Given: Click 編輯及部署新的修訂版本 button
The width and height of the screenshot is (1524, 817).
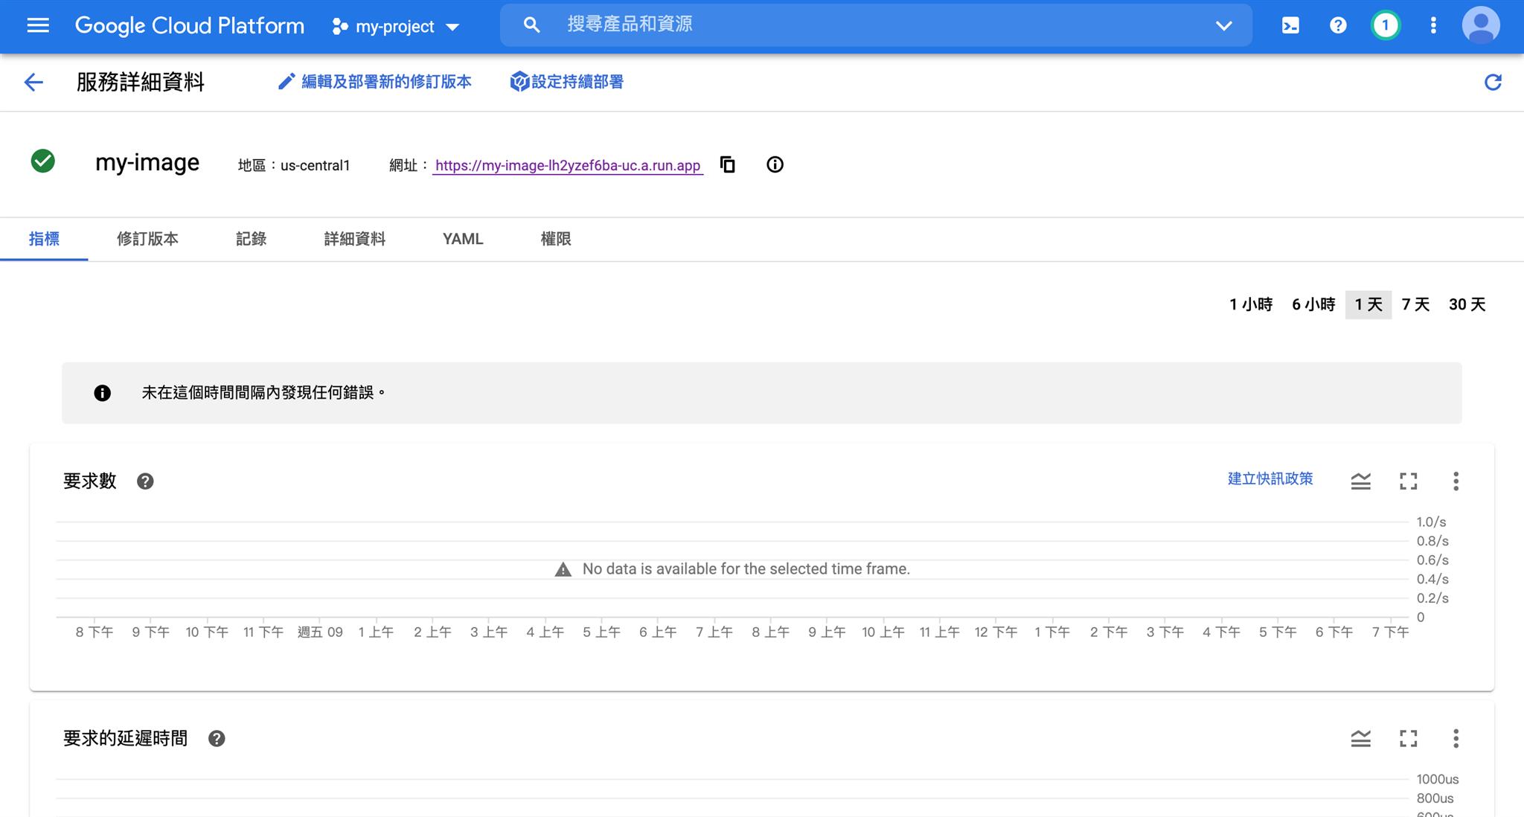Looking at the screenshot, I should coord(374,82).
